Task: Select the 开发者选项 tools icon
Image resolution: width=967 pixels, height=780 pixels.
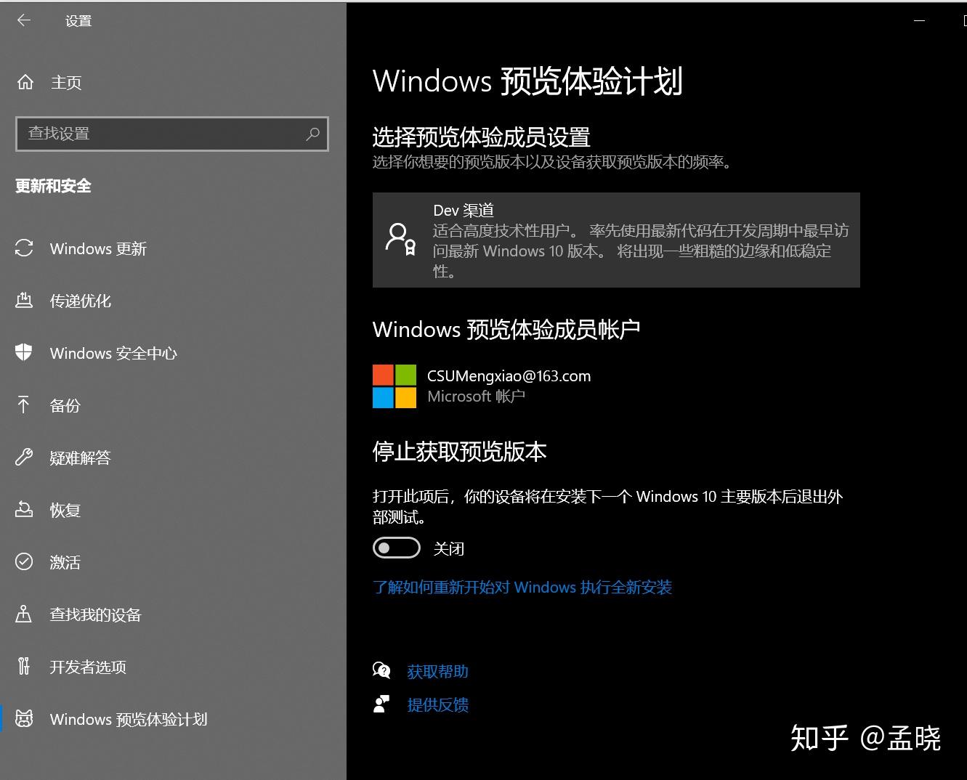Action: click(x=24, y=667)
